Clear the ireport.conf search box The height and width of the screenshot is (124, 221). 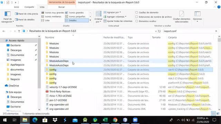(216, 31)
